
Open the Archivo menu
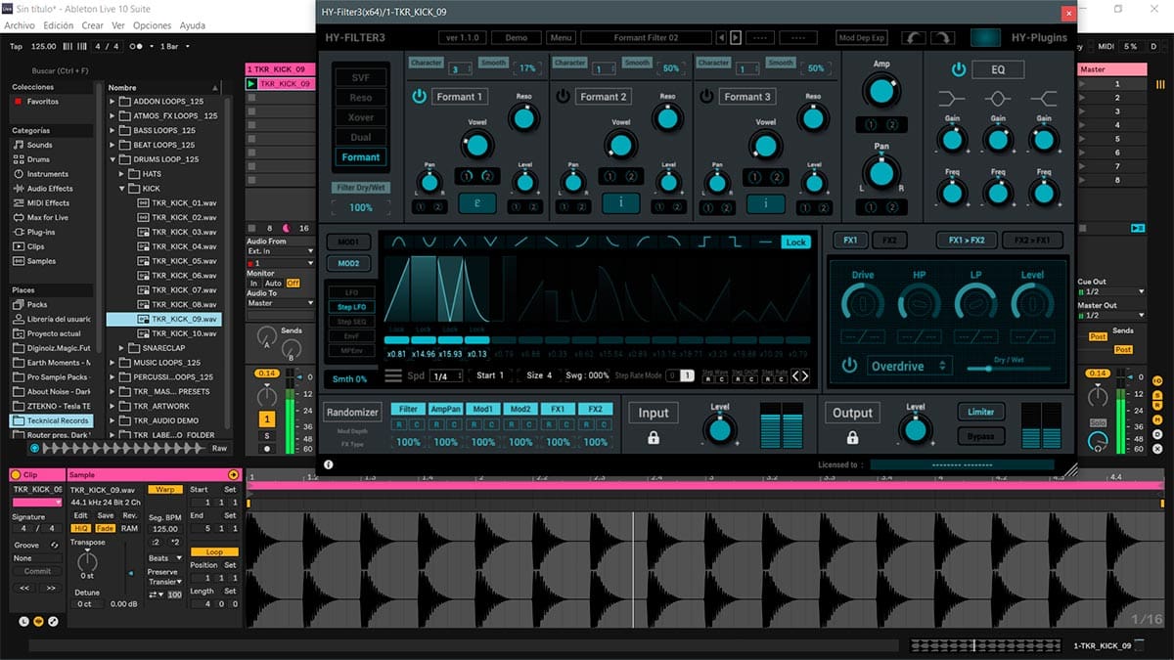[x=20, y=25]
